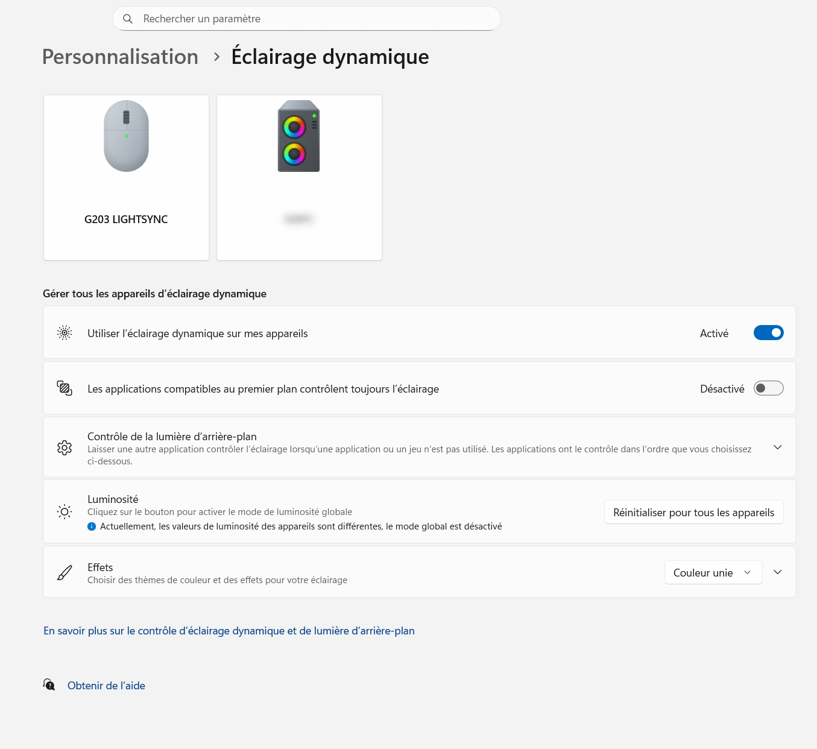Click the search magnifier icon
The height and width of the screenshot is (749, 817).
pyautogui.click(x=128, y=19)
